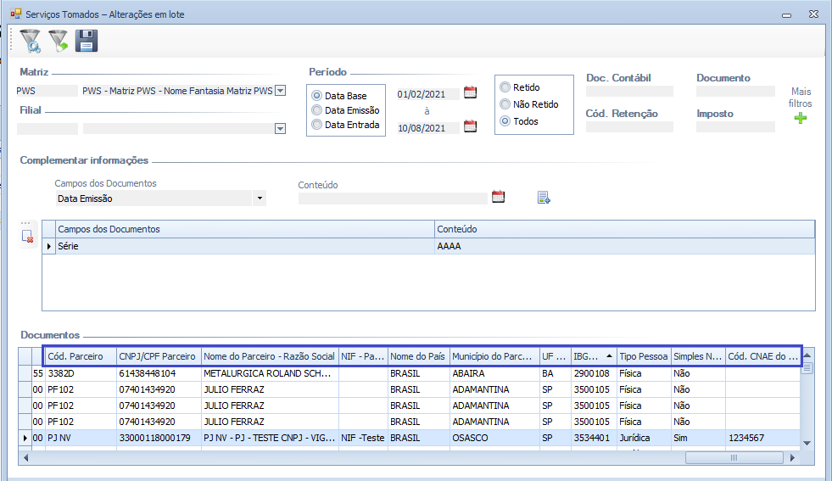Click the clear filter funnel icon
Screen dimensions: 832x481
[x=58, y=41]
